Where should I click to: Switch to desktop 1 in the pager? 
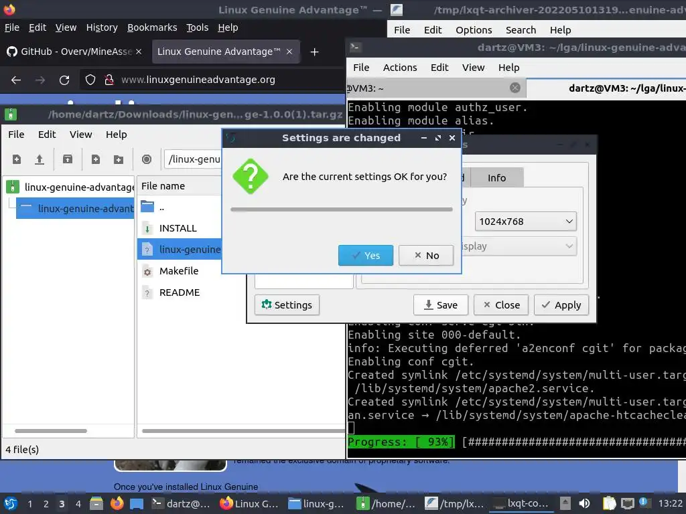click(29, 504)
